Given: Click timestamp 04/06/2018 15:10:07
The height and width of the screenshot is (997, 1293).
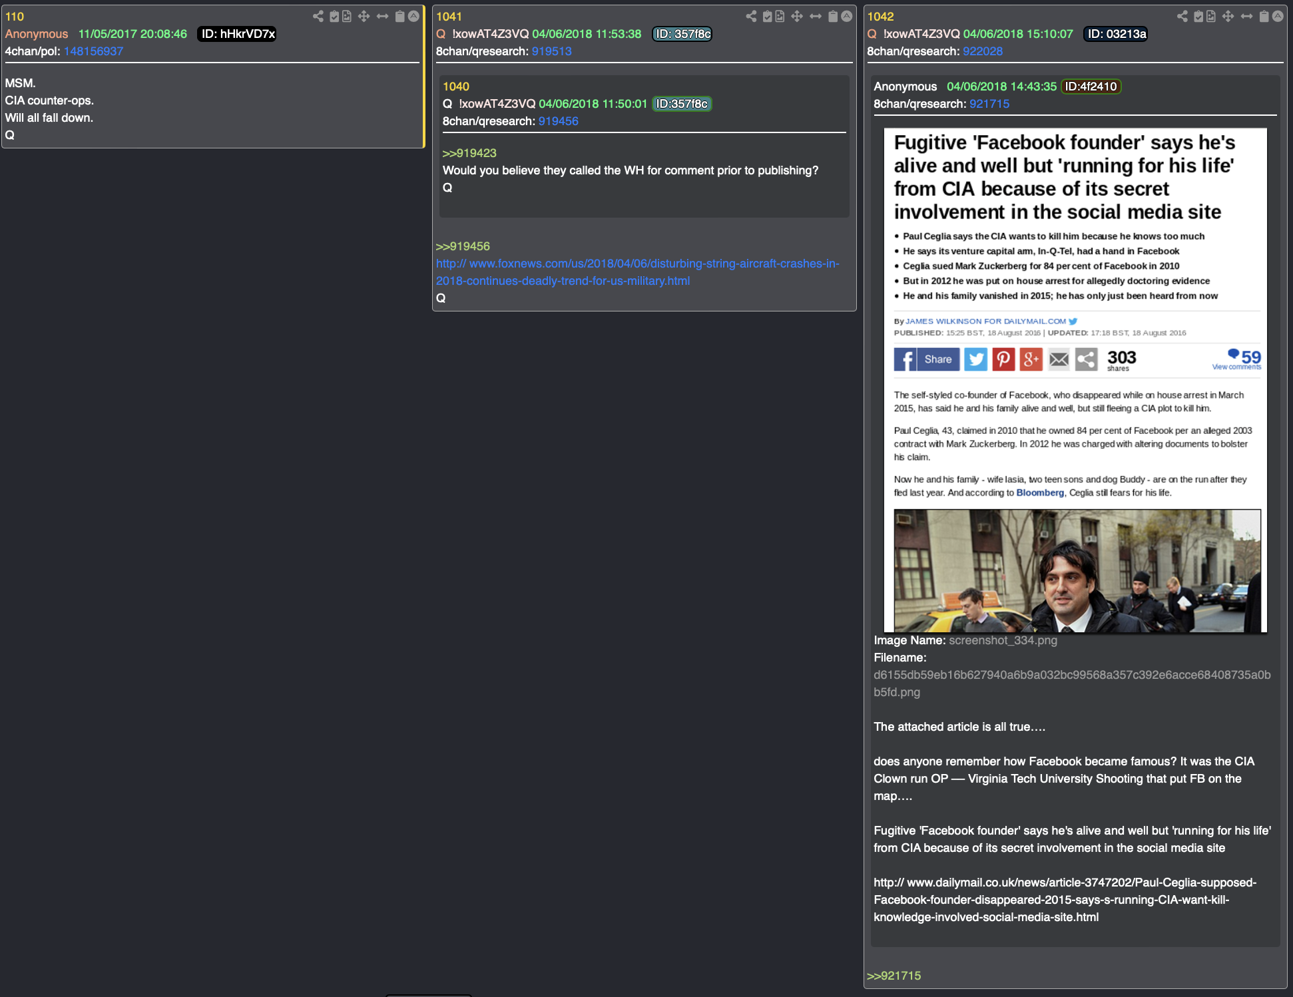Looking at the screenshot, I should click(1018, 34).
